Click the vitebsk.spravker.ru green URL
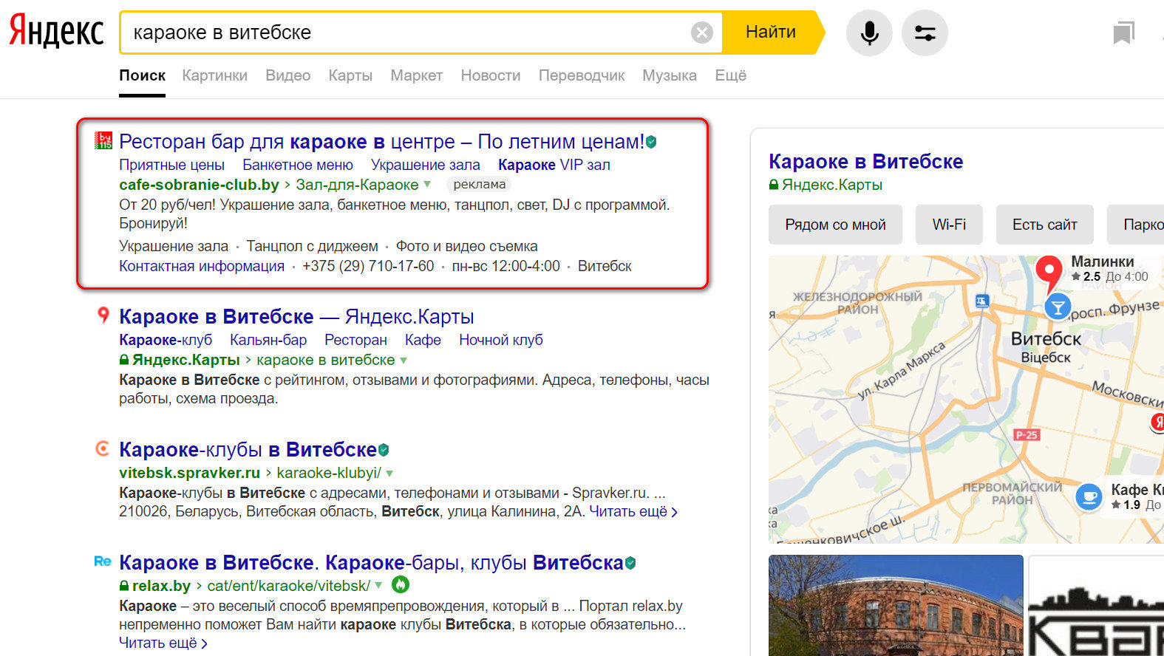The height and width of the screenshot is (656, 1164). pos(189,473)
